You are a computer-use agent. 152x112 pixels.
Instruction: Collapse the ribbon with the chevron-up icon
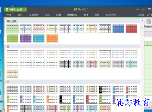(138, 9)
